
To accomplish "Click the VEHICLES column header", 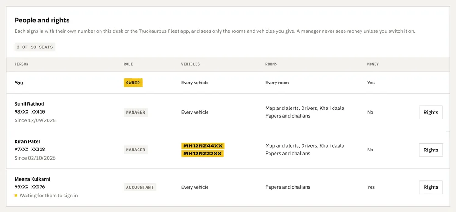I will coord(191,64).
